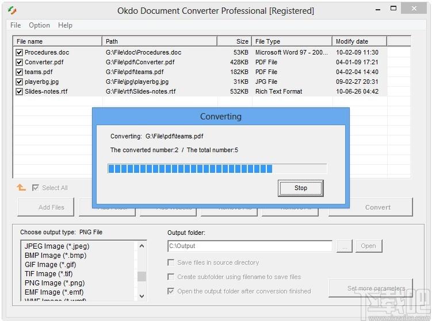Click the output type list scrollbar thumb
The image size is (432, 321).
coord(142,276)
